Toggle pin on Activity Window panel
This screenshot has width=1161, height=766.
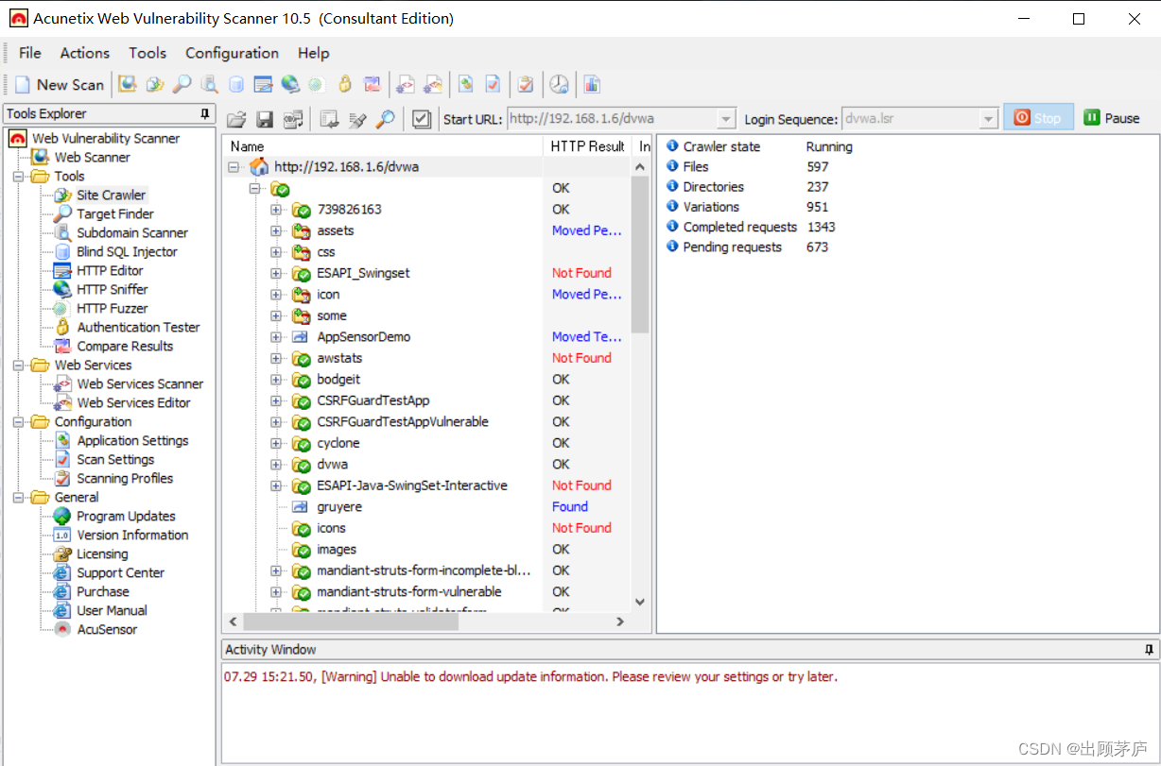coord(1149,650)
